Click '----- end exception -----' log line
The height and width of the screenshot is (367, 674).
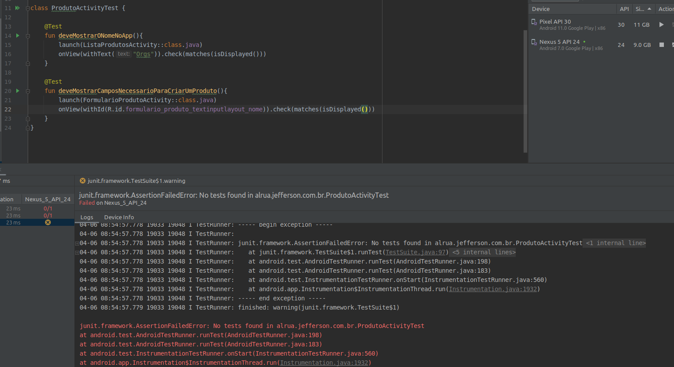(x=203, y=298)
